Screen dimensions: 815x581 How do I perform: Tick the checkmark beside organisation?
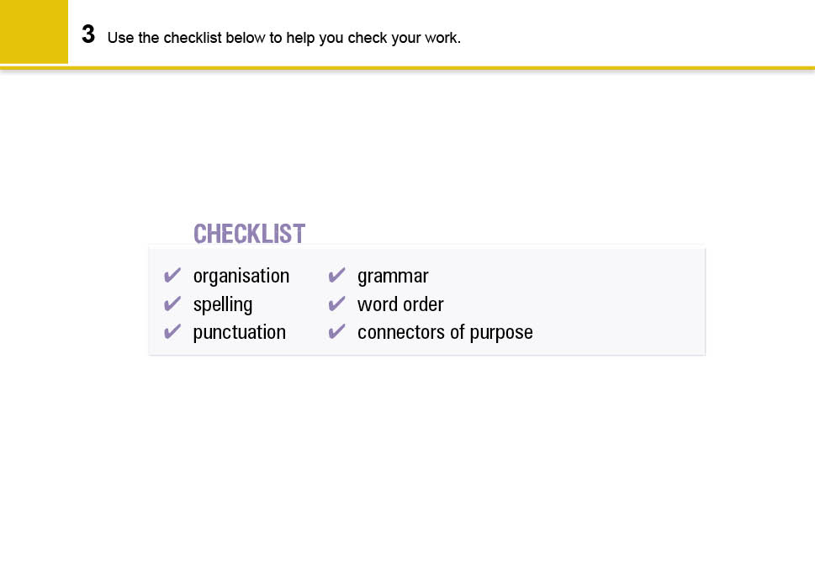pos(172,276)
